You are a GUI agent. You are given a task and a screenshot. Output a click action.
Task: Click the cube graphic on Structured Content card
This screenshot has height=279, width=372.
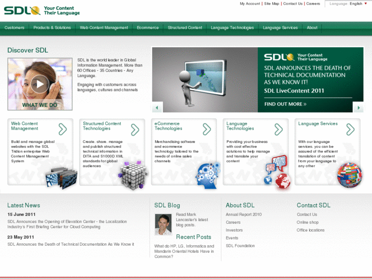point(133,176)
